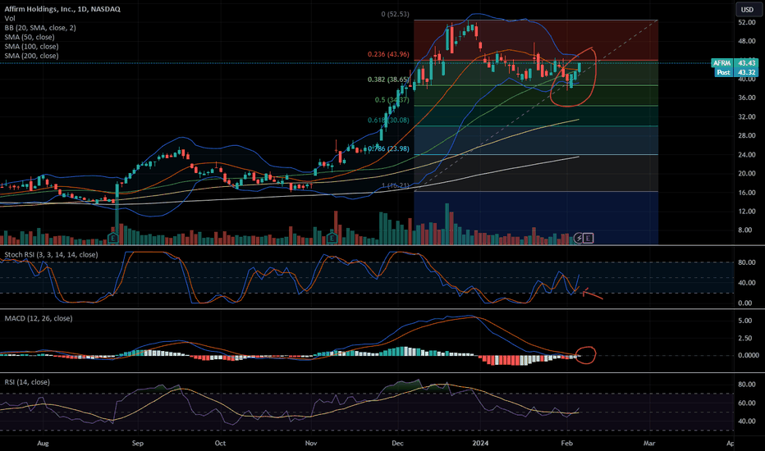Click the Affirm Holdings, Inc. symbol title
The width and height of the screenshot is (765, 451).
62,9
